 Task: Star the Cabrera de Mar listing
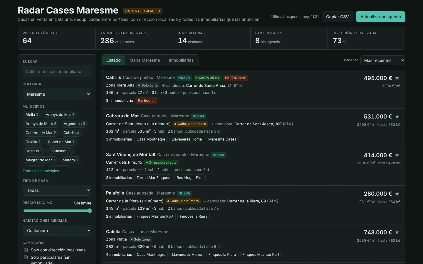pyautogui.click(x=397, y=116)
